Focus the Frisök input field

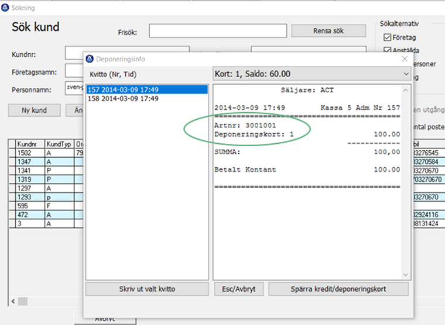point(218,30)
